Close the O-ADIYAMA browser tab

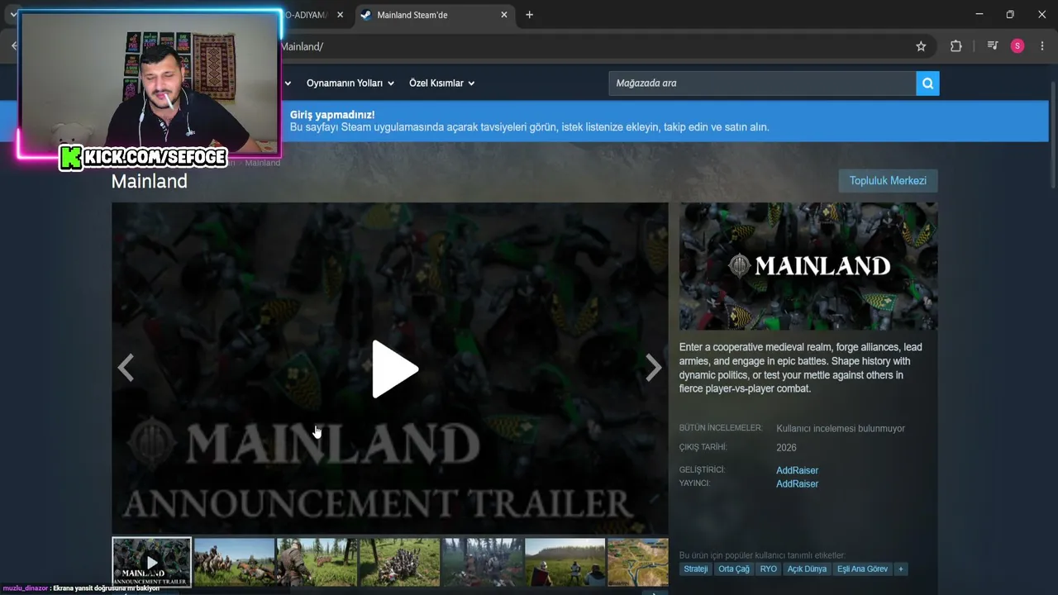pos(340,15)
